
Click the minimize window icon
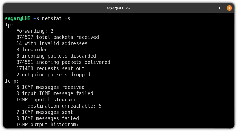[210, 8]
